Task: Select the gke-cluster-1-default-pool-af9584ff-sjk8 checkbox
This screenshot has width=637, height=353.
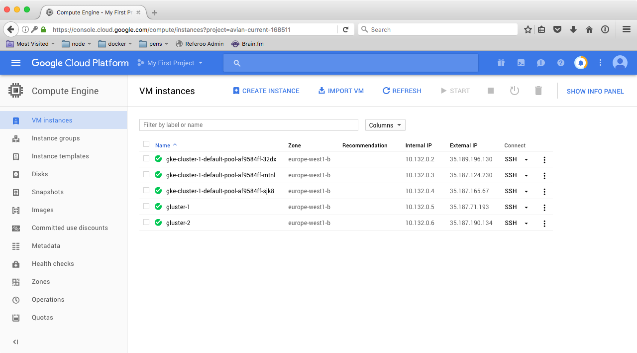Action: point(146,190)
